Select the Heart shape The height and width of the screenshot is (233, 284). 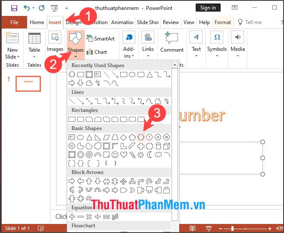click(124, 155)
